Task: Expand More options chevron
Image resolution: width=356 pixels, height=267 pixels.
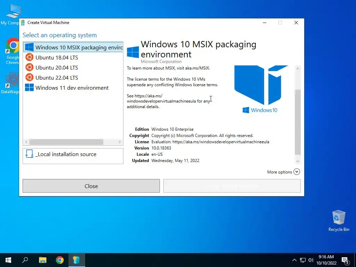Action: [x=297, y=172]
